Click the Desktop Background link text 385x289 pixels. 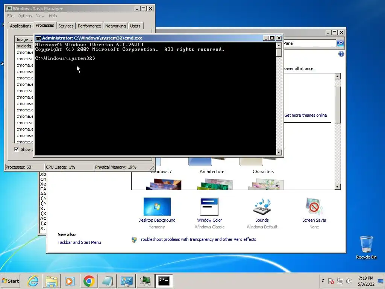point(157,220)
